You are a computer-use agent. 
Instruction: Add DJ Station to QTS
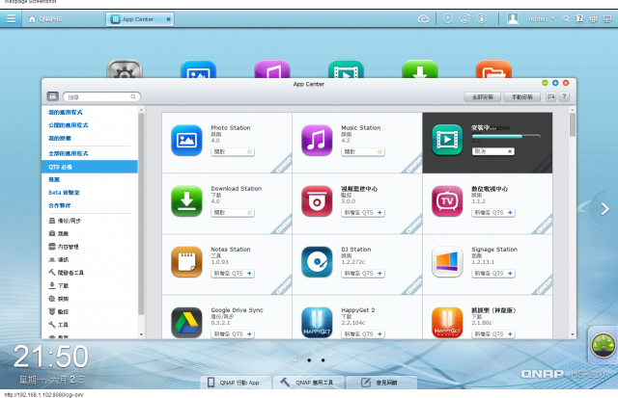[363, 274]
